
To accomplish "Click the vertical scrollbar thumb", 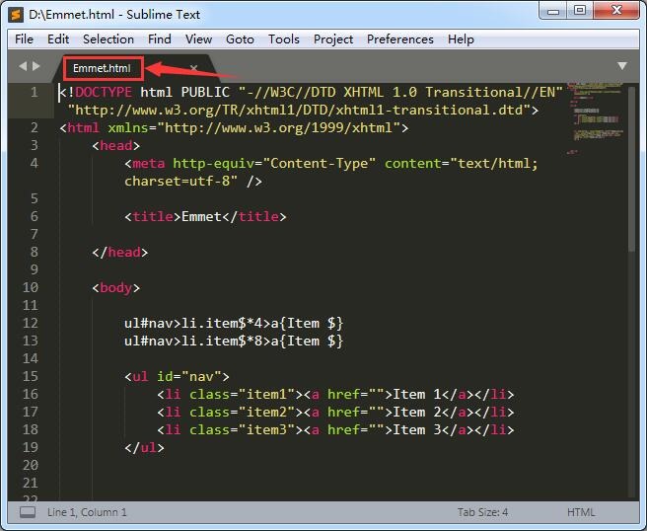I will [632, 170].
